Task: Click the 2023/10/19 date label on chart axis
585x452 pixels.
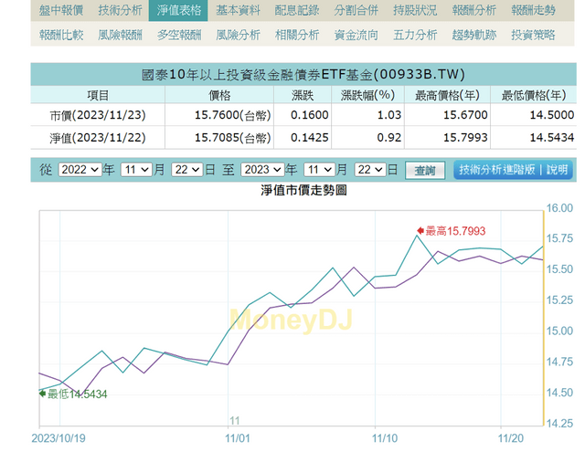Action: pos(58,437)
